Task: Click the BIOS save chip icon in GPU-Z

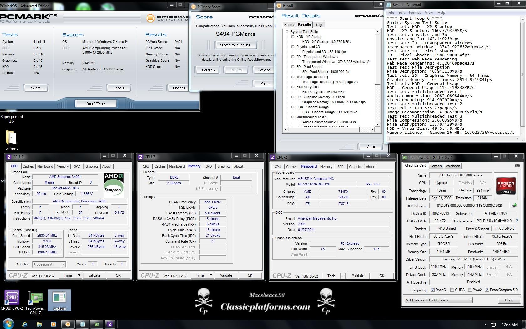Action: (x=514, y=206)
